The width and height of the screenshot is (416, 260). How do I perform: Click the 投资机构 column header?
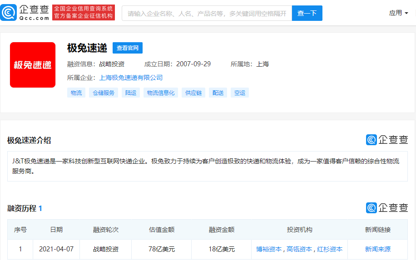[x=300, y=230]
